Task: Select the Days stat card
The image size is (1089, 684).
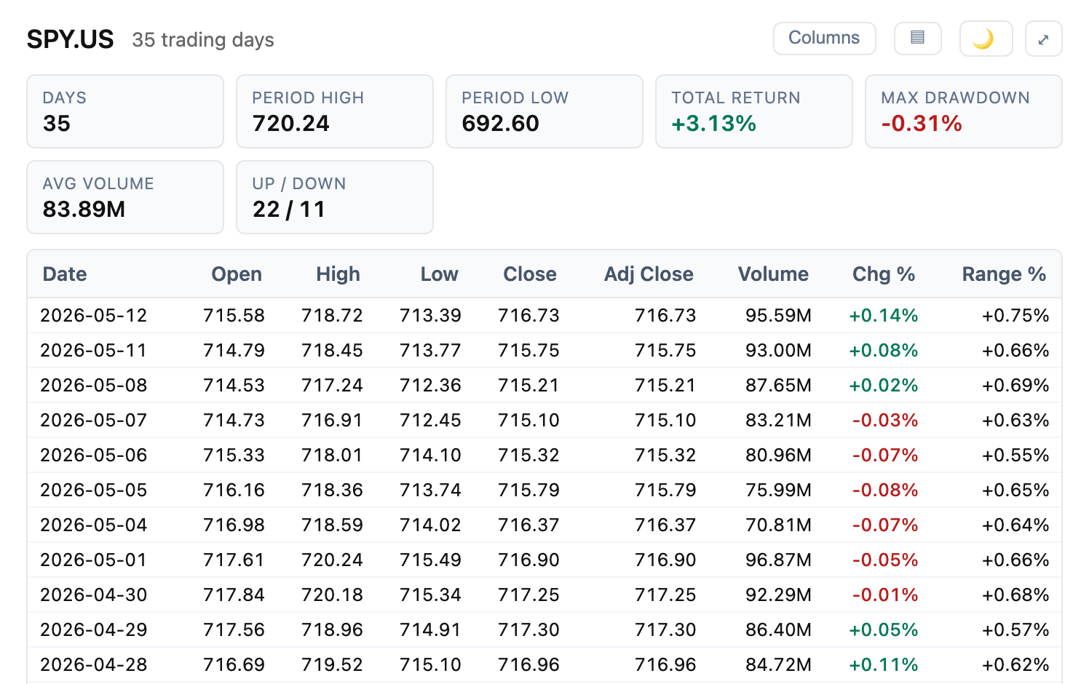Action: click(x=125, y=111)
